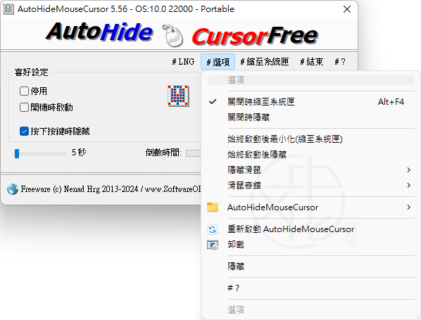Image resolution: width=421 pixels, height=320 pixels.
Task: Click the globe icon beside Freeware text
Action: [13, 189]
